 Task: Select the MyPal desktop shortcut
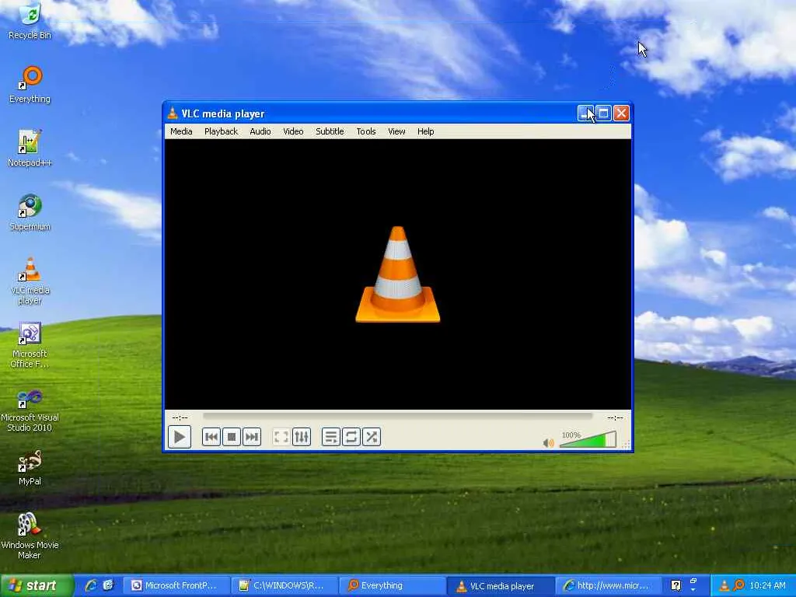pyautogui.click(x=30, y=468)
